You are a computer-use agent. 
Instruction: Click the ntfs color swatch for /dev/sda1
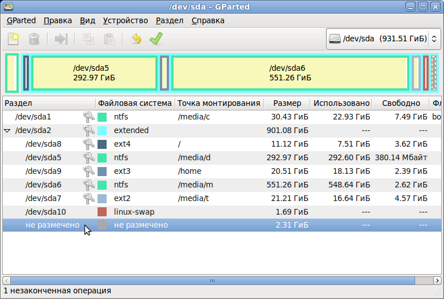pos(102,117)
